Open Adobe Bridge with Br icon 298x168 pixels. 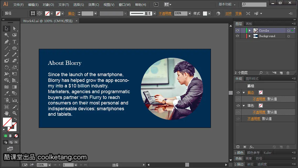pos(156,4)
